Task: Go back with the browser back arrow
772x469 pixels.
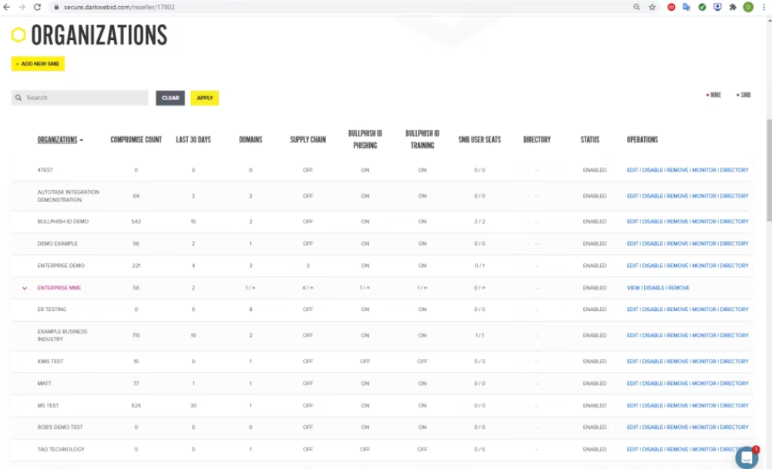Action: (x=7, y=7)
